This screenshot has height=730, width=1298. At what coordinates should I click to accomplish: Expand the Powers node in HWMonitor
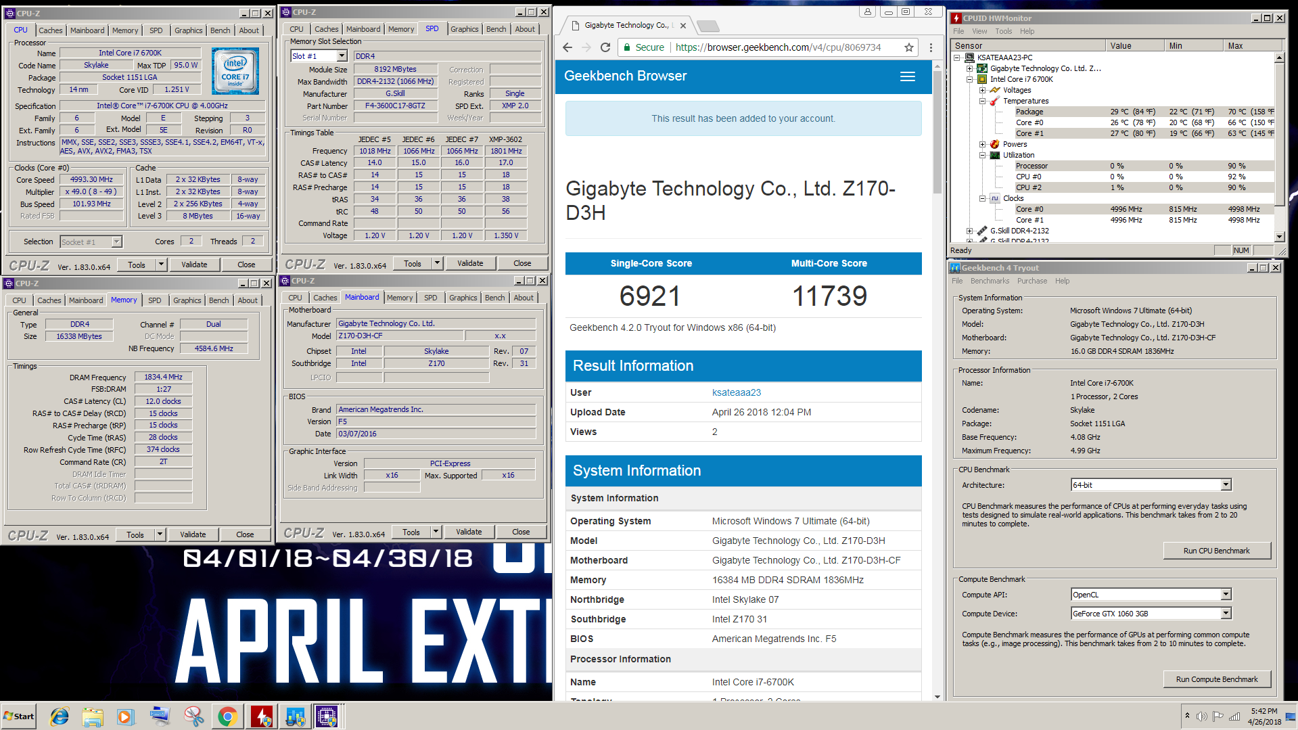(982, 144)
